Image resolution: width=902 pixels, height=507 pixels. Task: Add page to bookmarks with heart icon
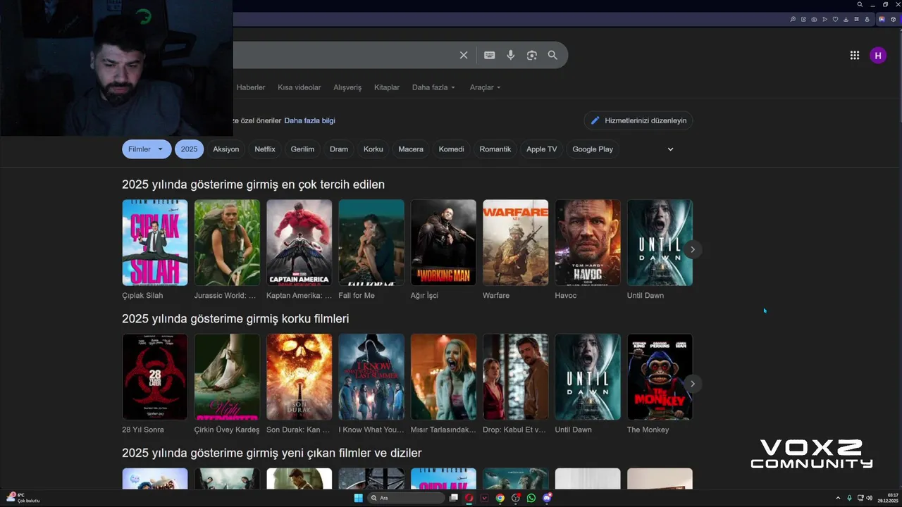click(836, 19)
